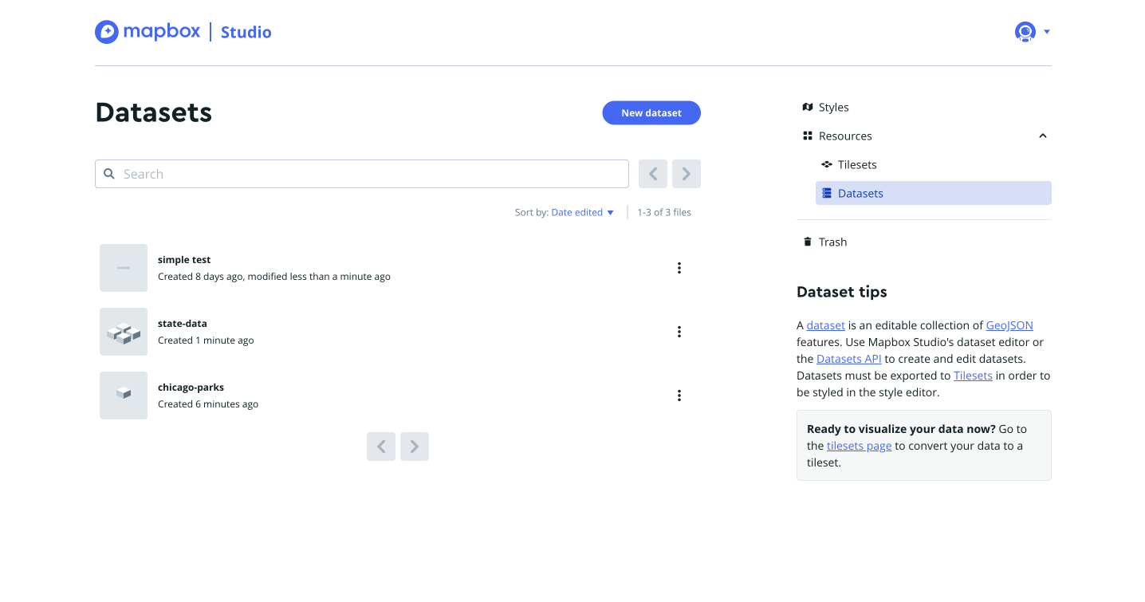The image size is (1145, 602).
Task: Open the state-data dataset
Action: [x=183, y=324]
